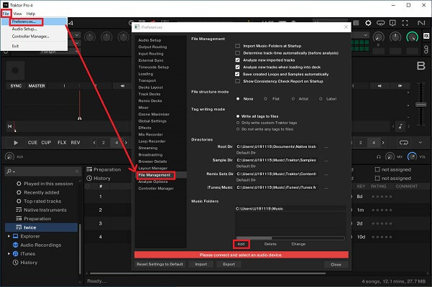Screen dimensions: 432x287
Task: Click the CUP button on Deck A
Action: 46,143
